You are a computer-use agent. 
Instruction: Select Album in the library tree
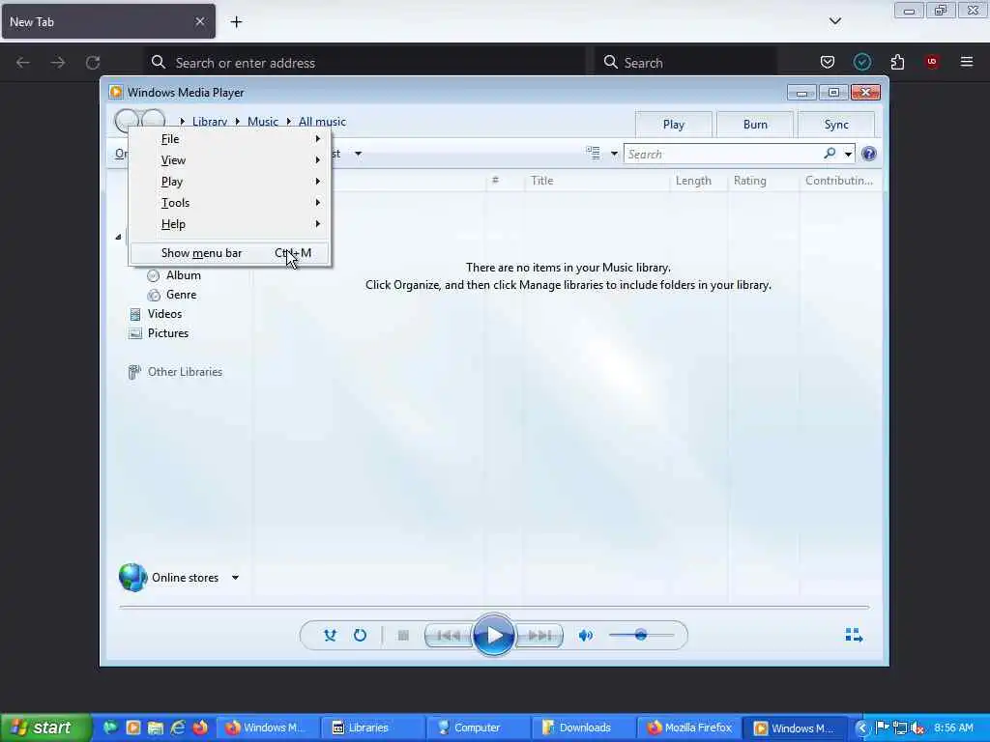coord(184,275)
